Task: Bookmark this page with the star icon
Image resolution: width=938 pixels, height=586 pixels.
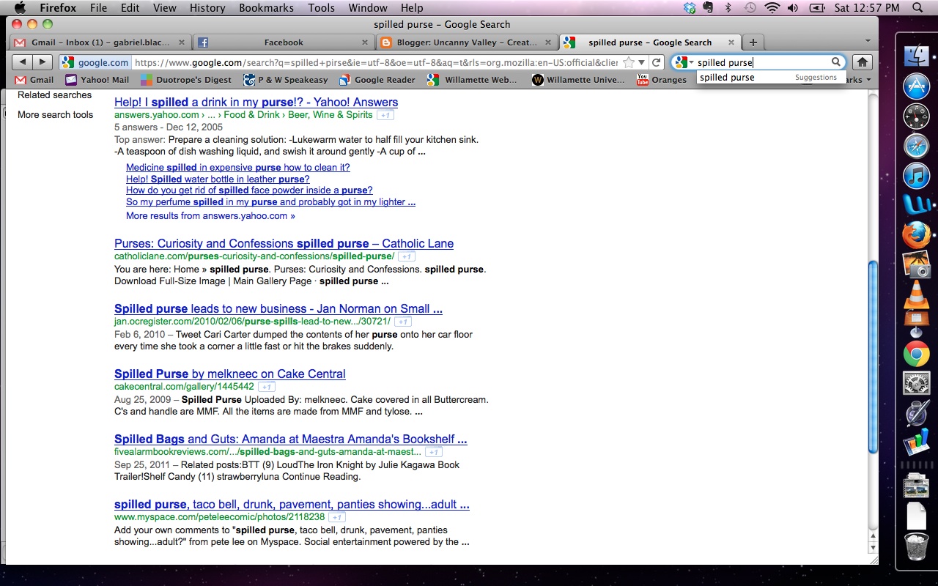Action: coord(627,63)
